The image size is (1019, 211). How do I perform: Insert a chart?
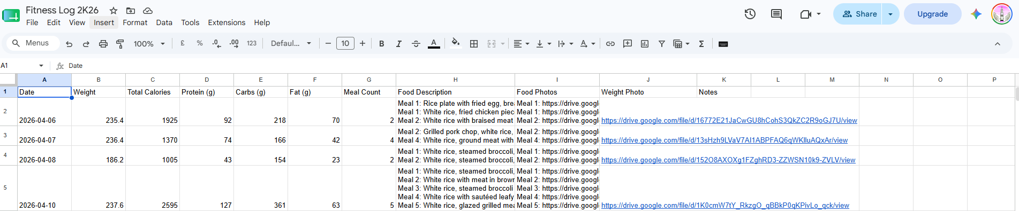click(645, 44)
